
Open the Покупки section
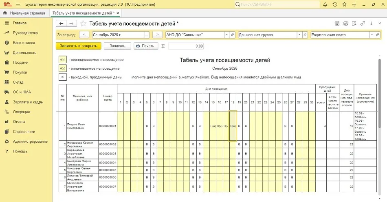point(20,72)
